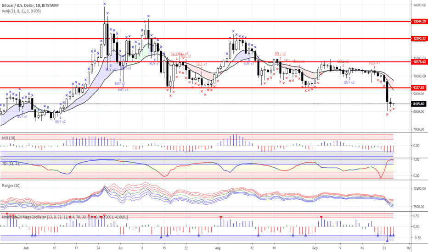Click the 0.00 scale value in the MSI pane
Screen dimensions: 428x252
(416, 146)
